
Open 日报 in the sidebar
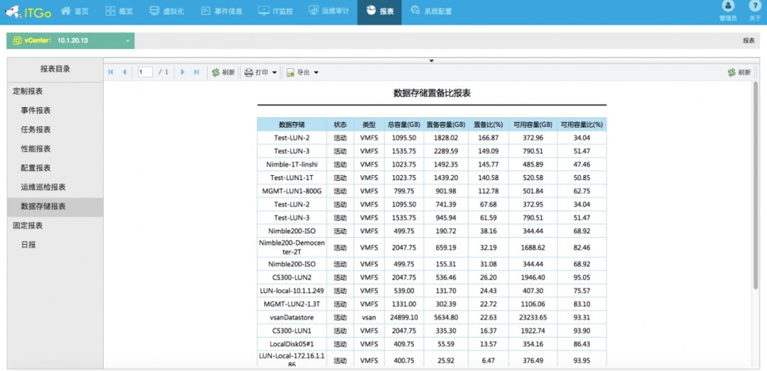(28, 245)
